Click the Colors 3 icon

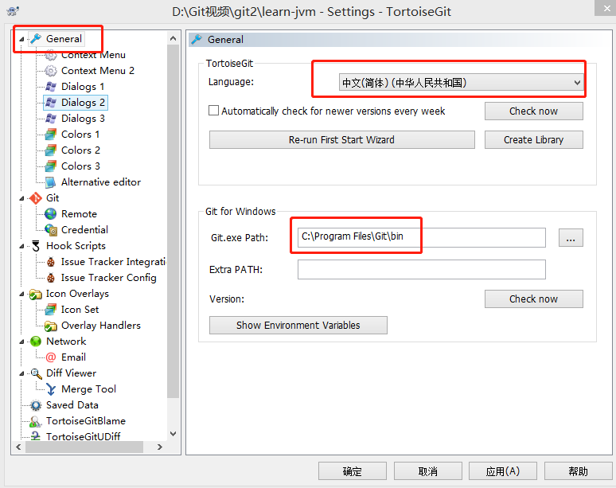pyautogui.click(x=51, y=166)
